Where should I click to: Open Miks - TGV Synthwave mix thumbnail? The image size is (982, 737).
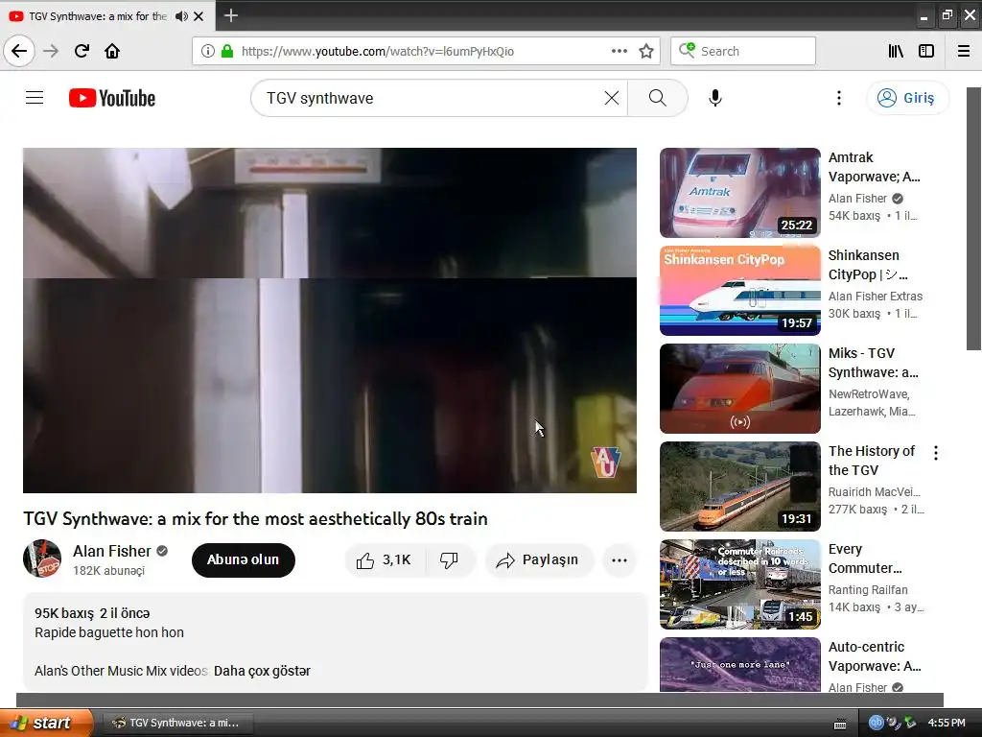739,389
